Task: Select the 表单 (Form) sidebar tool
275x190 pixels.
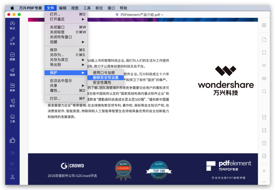Action: 12,88
